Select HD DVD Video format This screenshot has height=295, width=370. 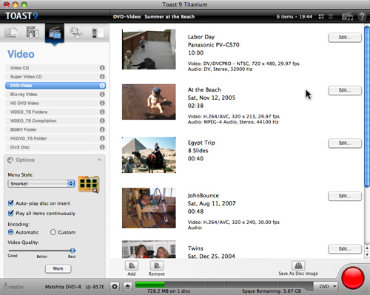click(55, 103)
